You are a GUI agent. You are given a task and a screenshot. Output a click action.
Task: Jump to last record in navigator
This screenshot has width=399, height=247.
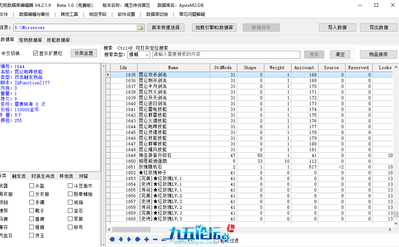pos(138,239)
